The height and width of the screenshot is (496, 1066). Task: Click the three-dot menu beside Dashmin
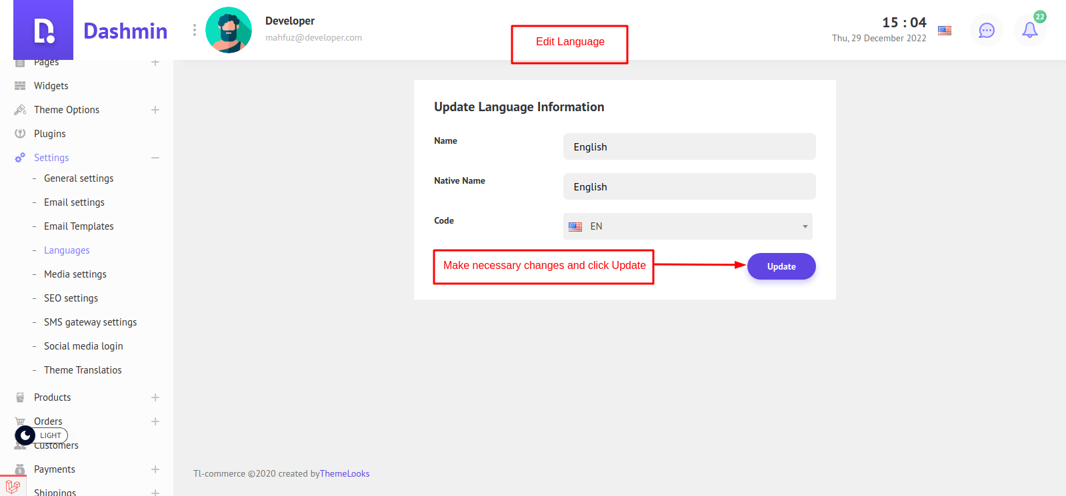pyautogui.click(x=195, y=30)
